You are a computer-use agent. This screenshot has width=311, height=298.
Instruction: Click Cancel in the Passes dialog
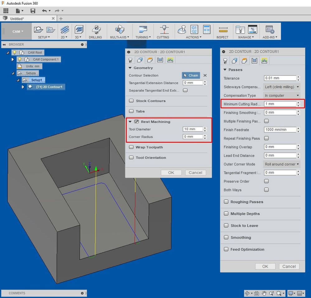click(289, 267)
